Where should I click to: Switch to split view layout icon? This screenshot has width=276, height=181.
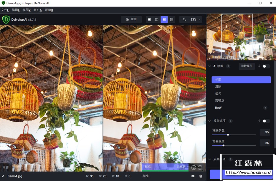[157, 19]
